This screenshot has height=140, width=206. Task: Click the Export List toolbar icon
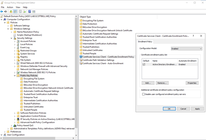coord(24,12)
